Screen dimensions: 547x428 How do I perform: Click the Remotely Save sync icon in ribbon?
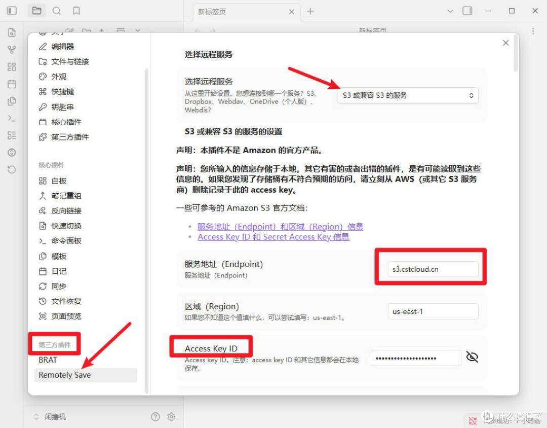(12, 170)
